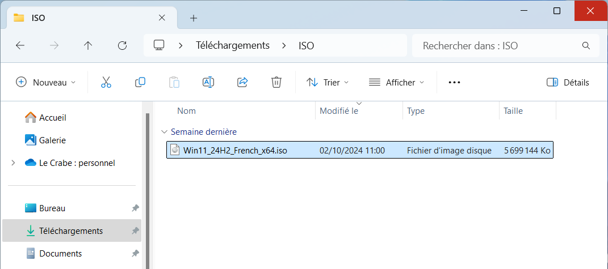Expand the Le Crabe : personnel tree node

tap(13, 163)
